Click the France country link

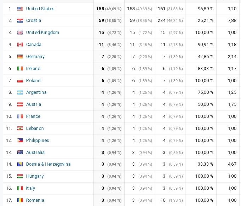pyautogui.click(x=33, y=116)
